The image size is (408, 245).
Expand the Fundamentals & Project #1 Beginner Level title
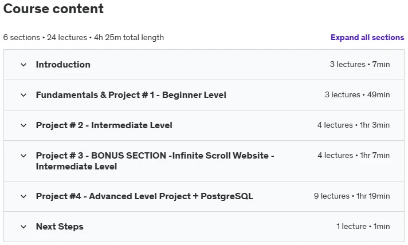(131, 95)
